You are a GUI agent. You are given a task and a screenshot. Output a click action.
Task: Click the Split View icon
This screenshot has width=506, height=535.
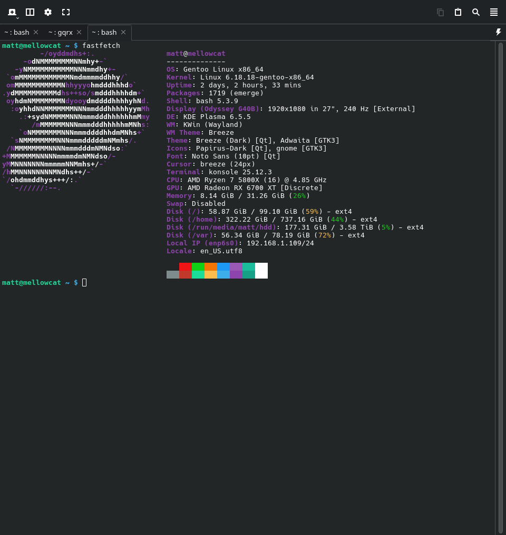[30, 12]
